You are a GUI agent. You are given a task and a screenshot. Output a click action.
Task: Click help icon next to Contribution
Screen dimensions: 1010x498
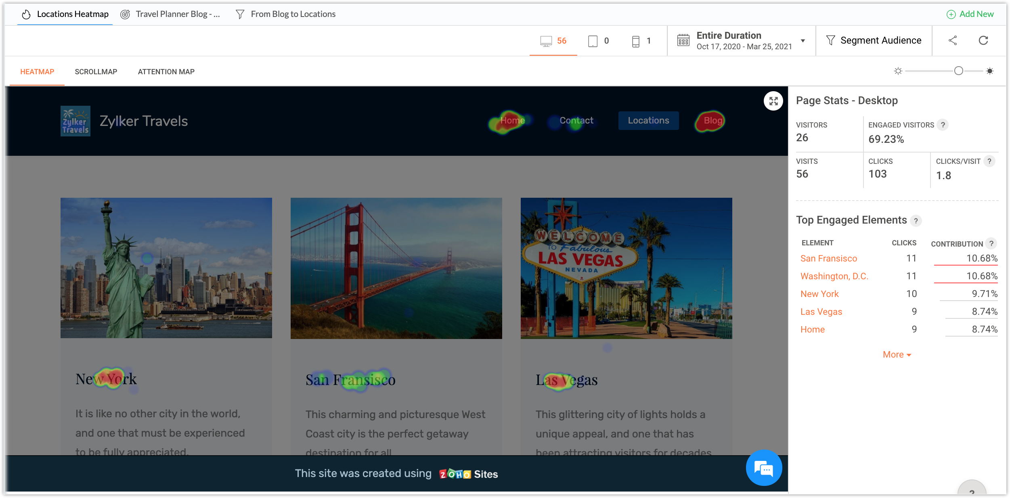click(991, 243)
